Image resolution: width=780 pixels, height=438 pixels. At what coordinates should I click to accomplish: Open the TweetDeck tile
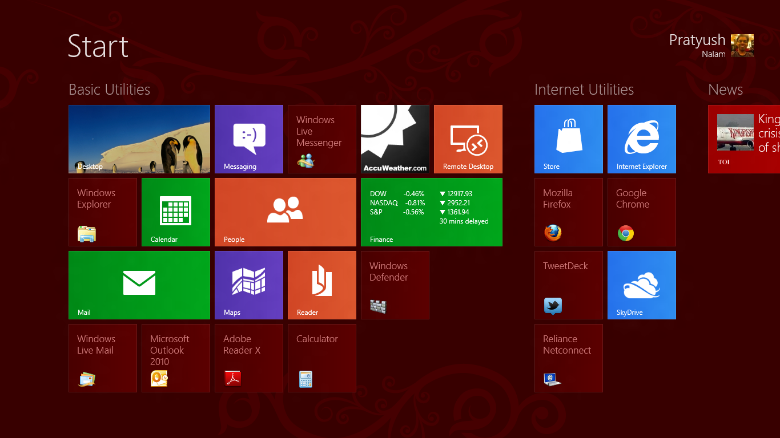pyautogui.click(x=569, y=285)
